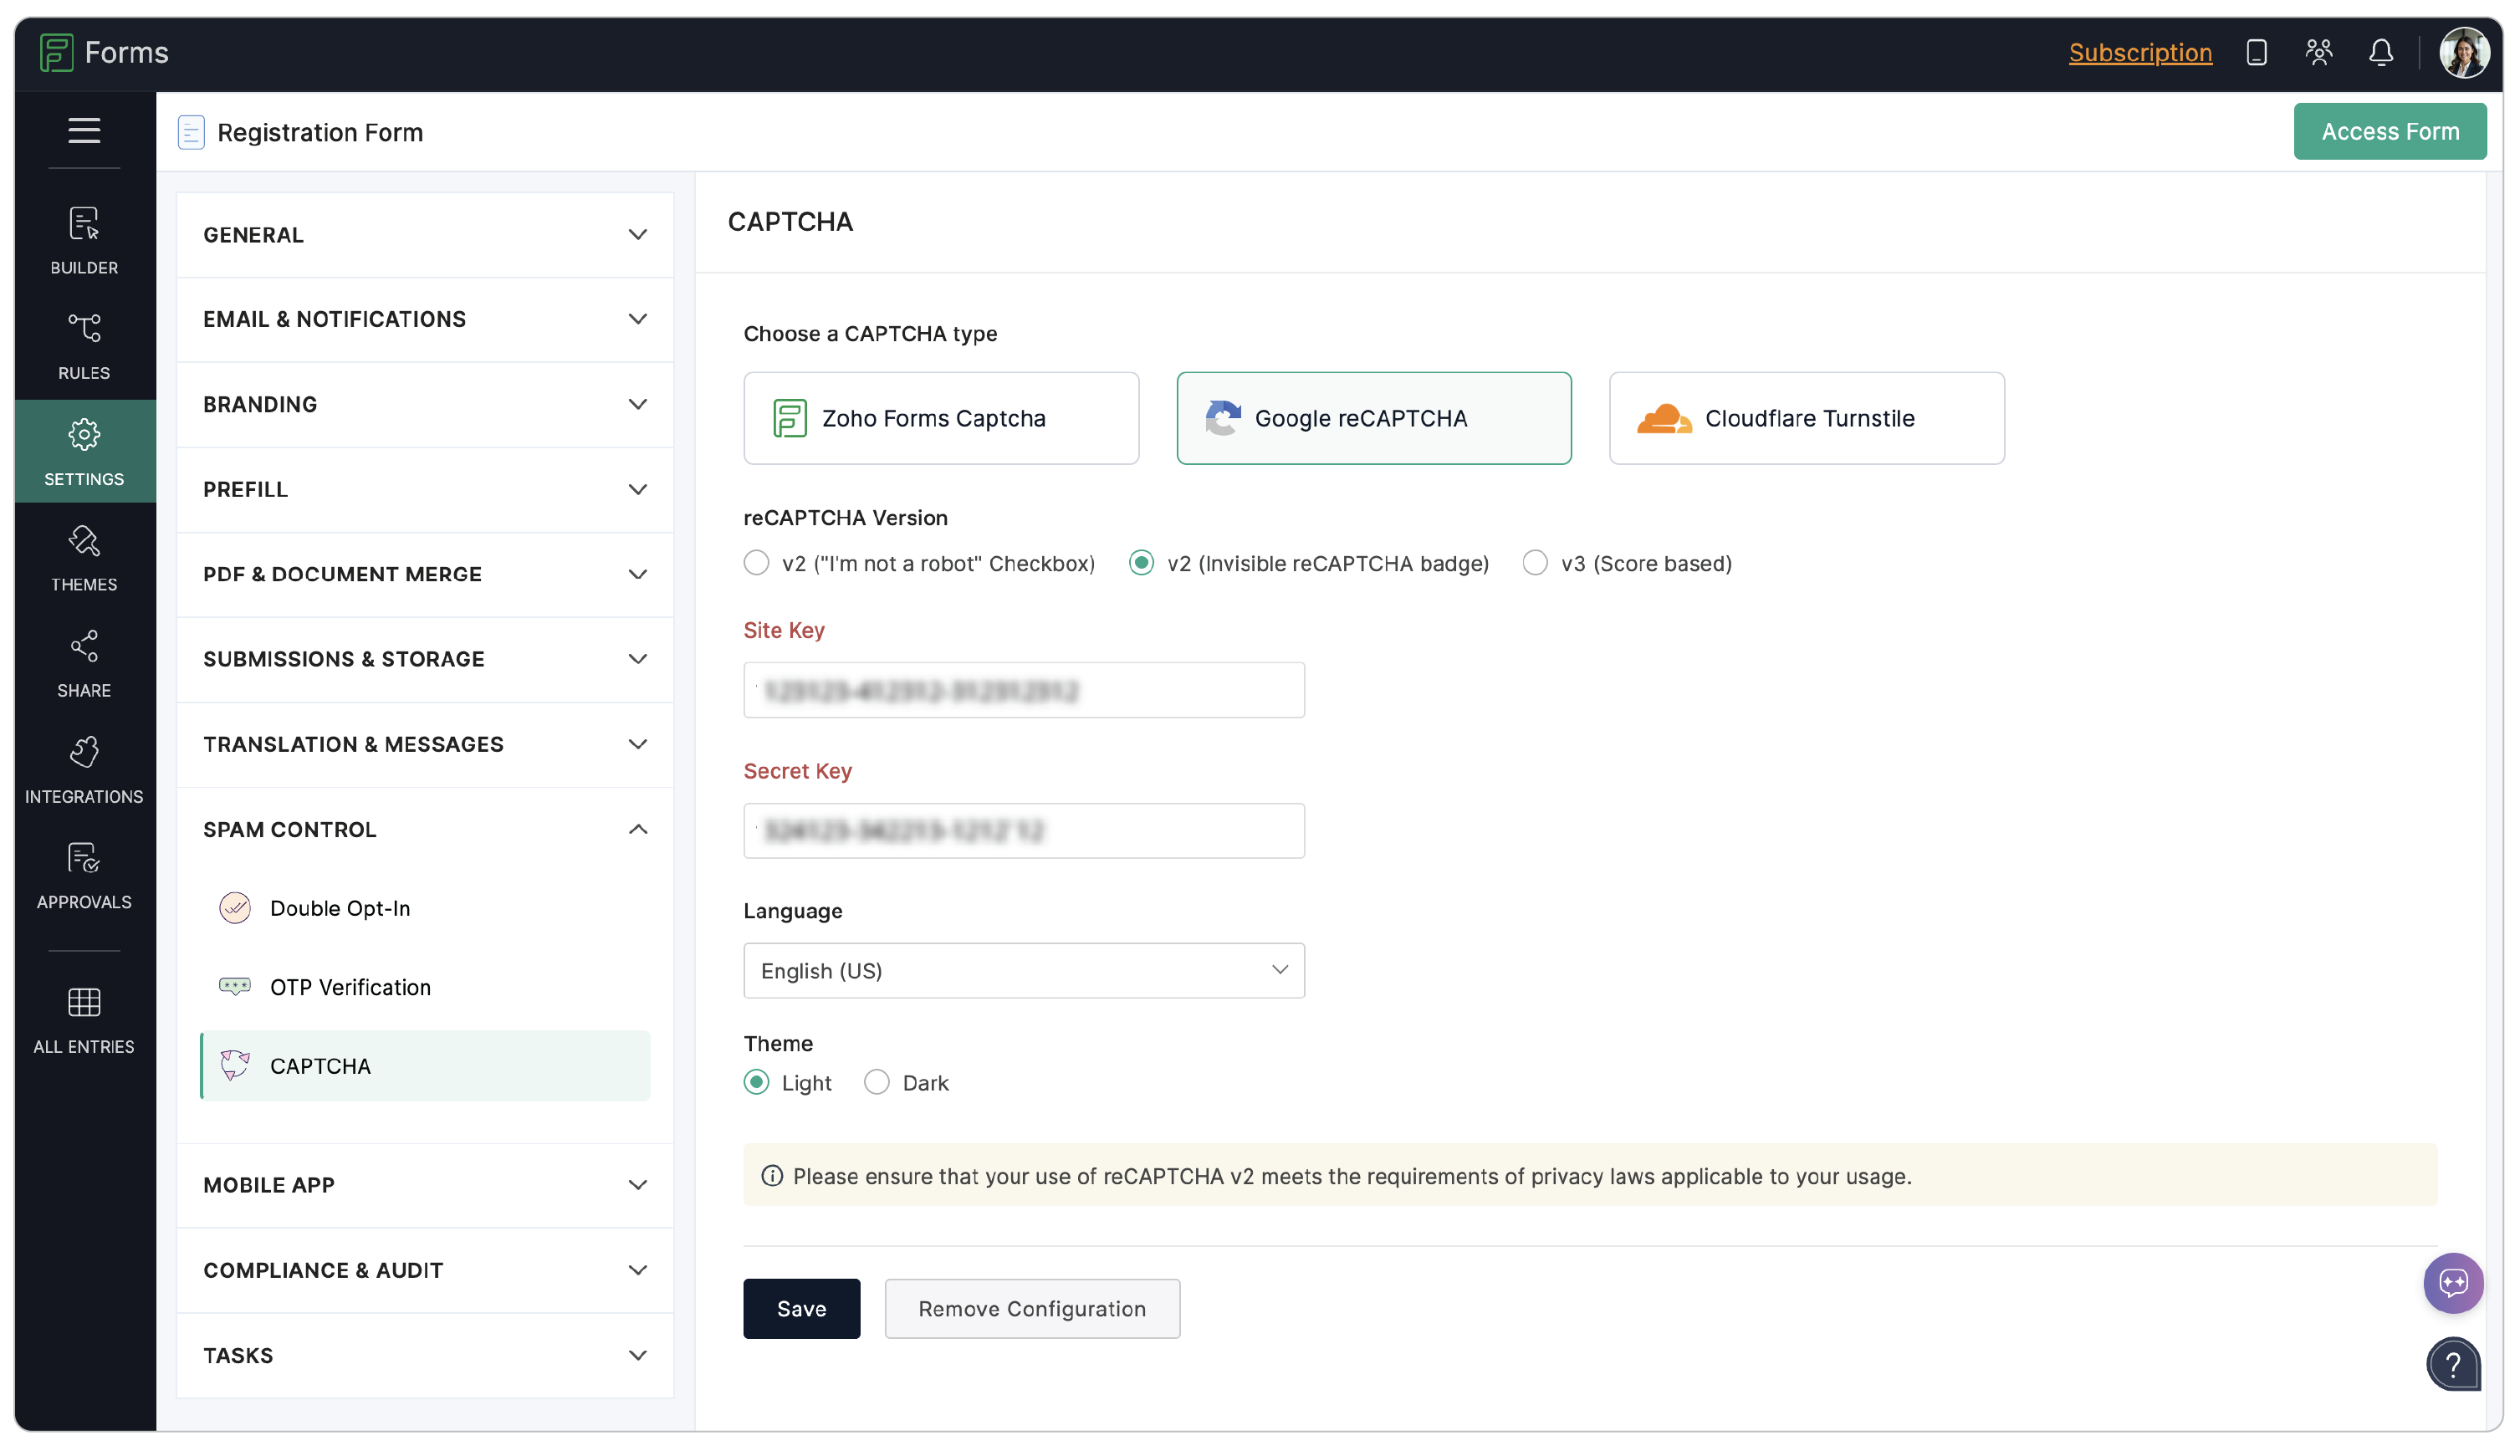Open Approvals from the sidebar
The width and height of the screenshot is (2520, 1456).
coord(84,876)
